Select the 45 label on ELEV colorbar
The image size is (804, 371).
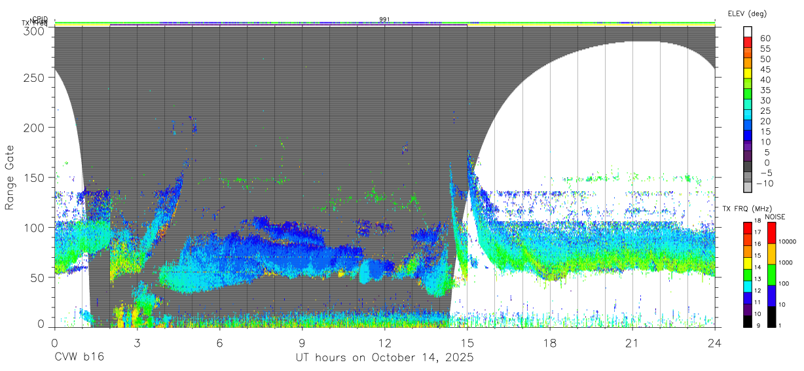(765, 69)
